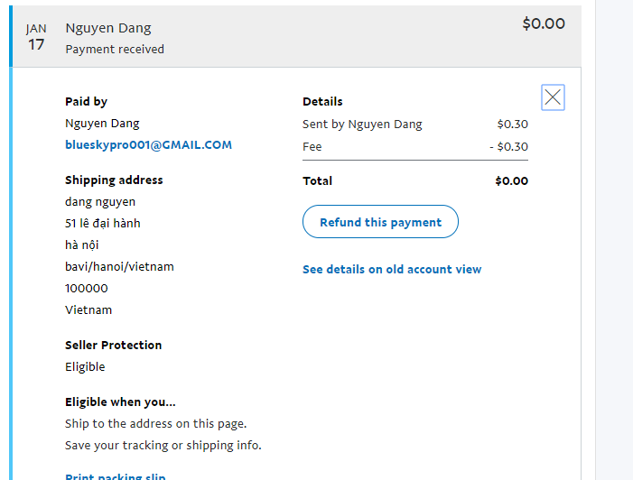The height and width of the screenshot is (480, 633).
Task: Click the JAN 17 transaction date
Action: pyautogui.click(x=36, y=37)
